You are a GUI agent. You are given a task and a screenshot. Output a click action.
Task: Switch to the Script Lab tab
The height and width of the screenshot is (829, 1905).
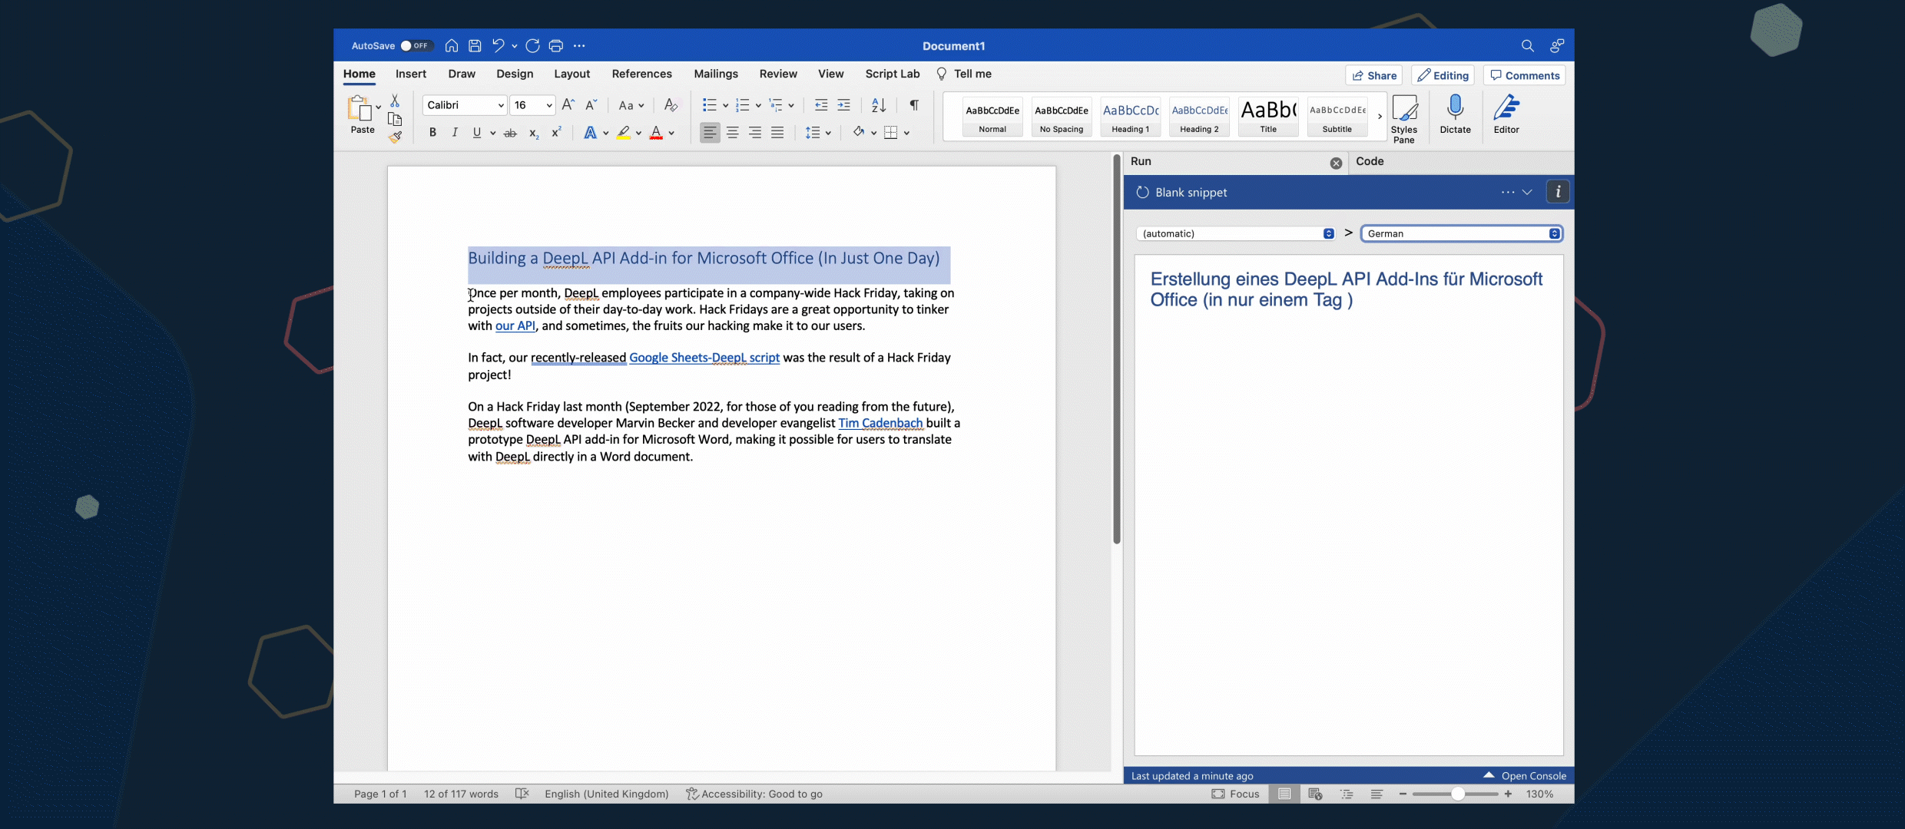892,74
